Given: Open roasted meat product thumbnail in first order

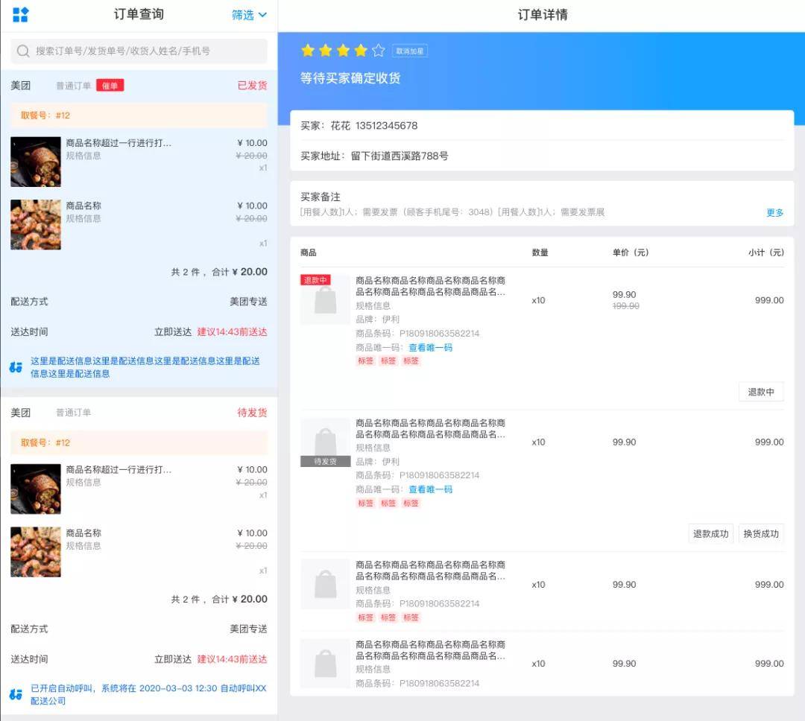Looking at the screenshot, I should click(36, 162).
